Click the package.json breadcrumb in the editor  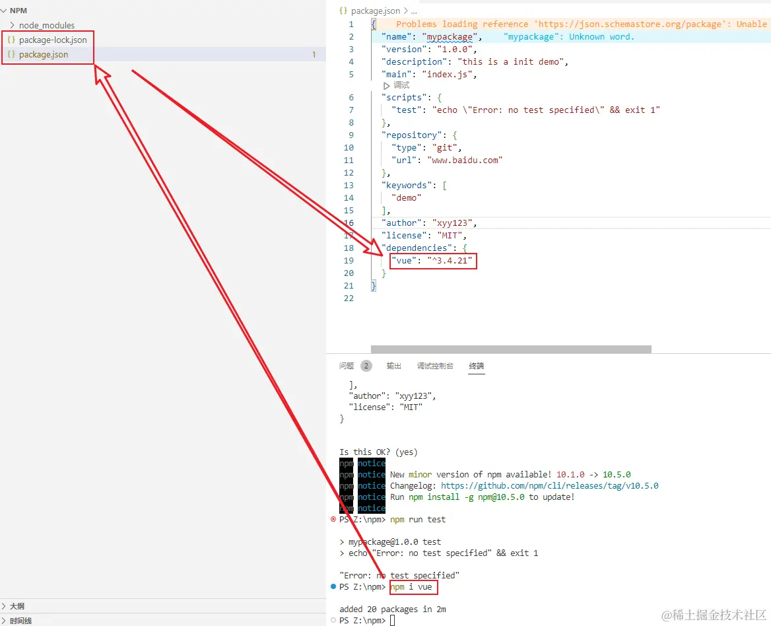[375, 11]
